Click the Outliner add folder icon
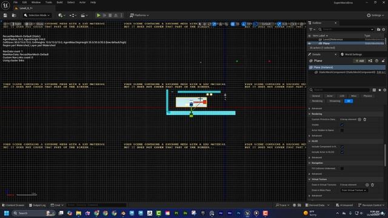388x218 pixels. pos(378,30)
